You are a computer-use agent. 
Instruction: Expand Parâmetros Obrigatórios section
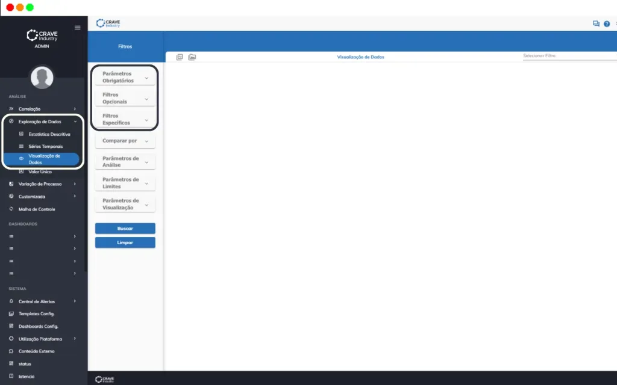click(x=125, y=77)
